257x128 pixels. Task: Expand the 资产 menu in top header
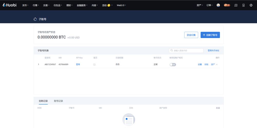199,5
